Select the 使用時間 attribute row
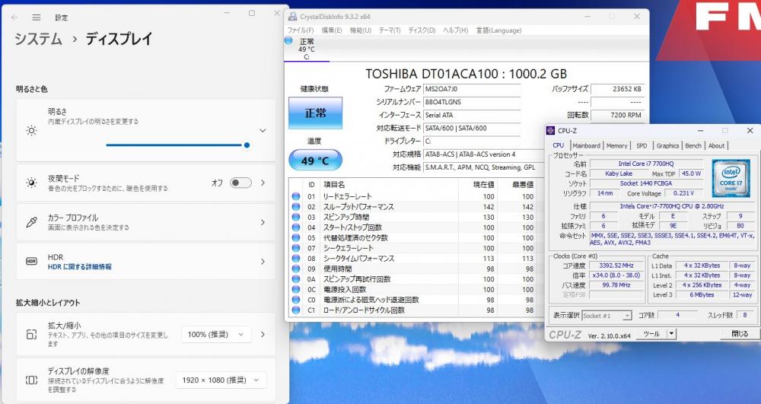The height and width of the screenshot is (404, 761). [x=416, y=269]
